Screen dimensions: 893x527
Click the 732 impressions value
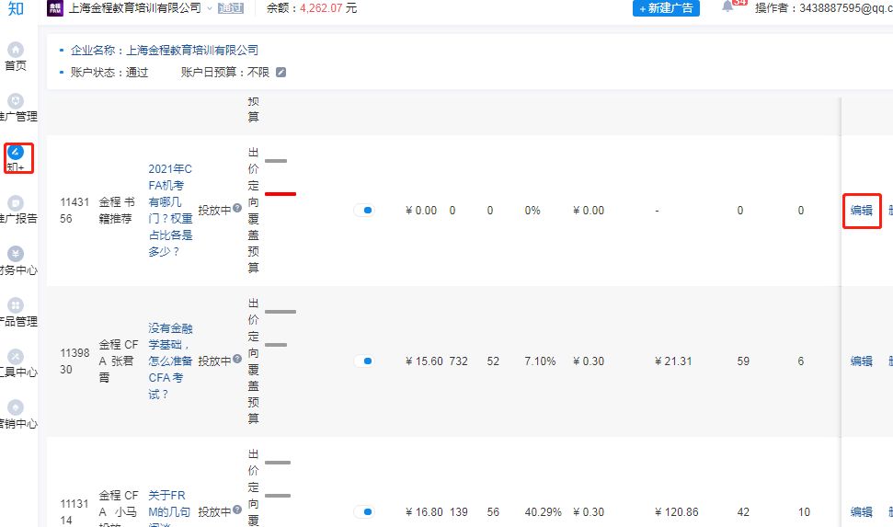459,361
